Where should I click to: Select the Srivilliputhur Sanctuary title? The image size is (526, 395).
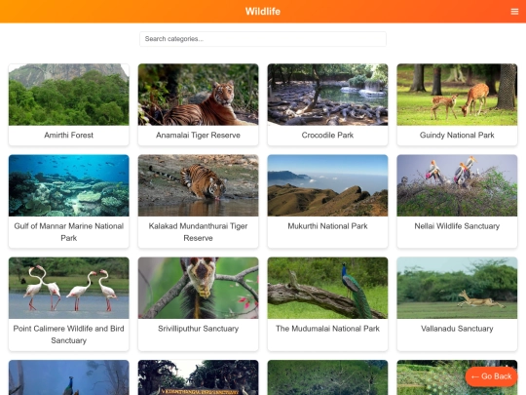coord(199,329)
